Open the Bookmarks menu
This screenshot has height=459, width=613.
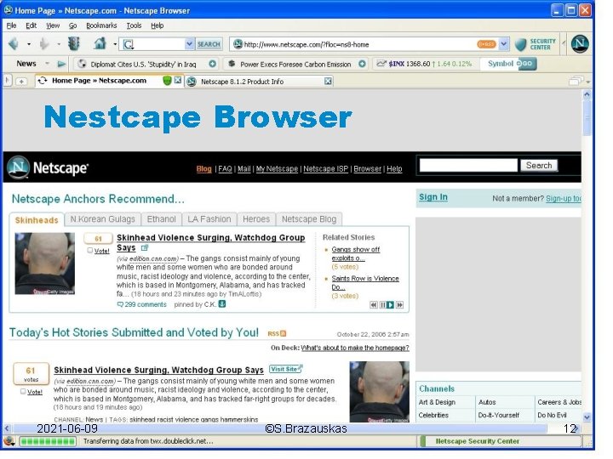point(101,25)
